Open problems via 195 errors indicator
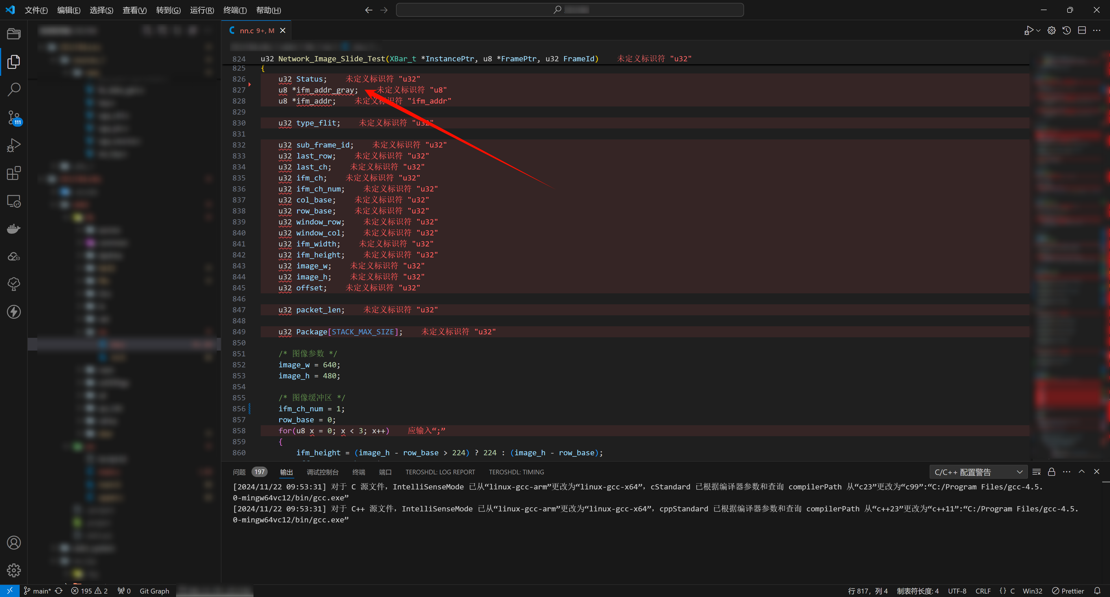Image resolution: width=1110 pixels, height=597 pixels. pos(90,591)
